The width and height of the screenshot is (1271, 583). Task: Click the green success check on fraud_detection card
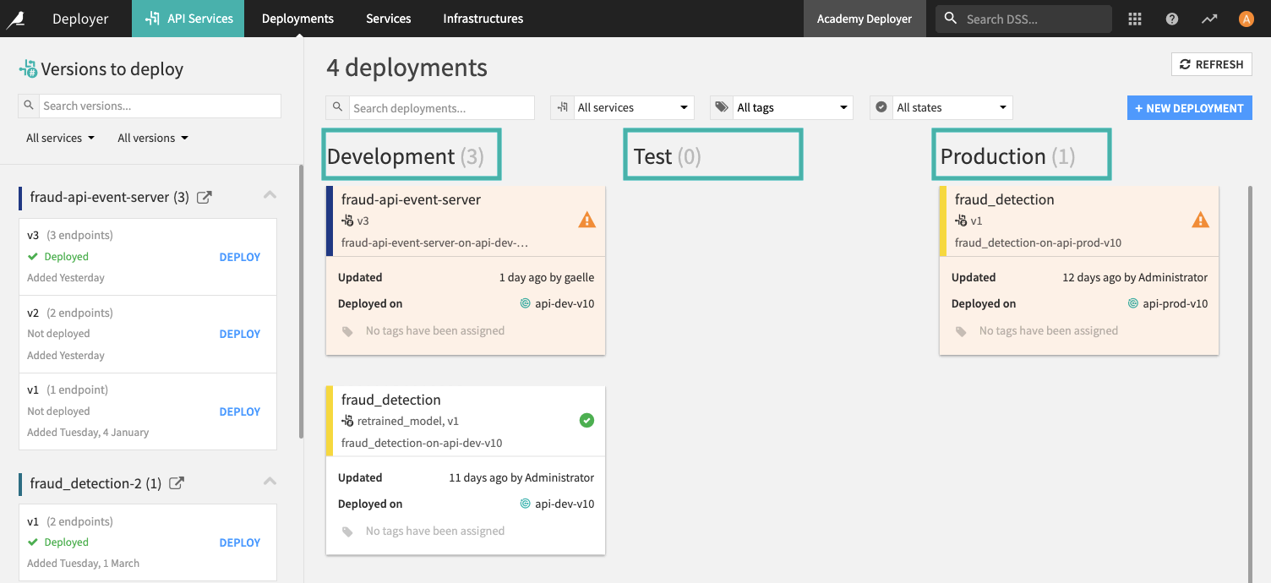pos(586,420)
